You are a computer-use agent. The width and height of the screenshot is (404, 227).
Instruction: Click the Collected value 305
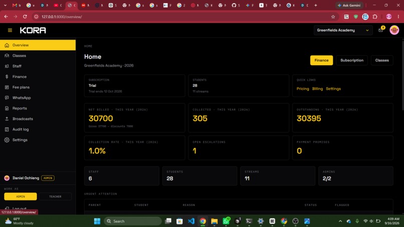[200, 118]
